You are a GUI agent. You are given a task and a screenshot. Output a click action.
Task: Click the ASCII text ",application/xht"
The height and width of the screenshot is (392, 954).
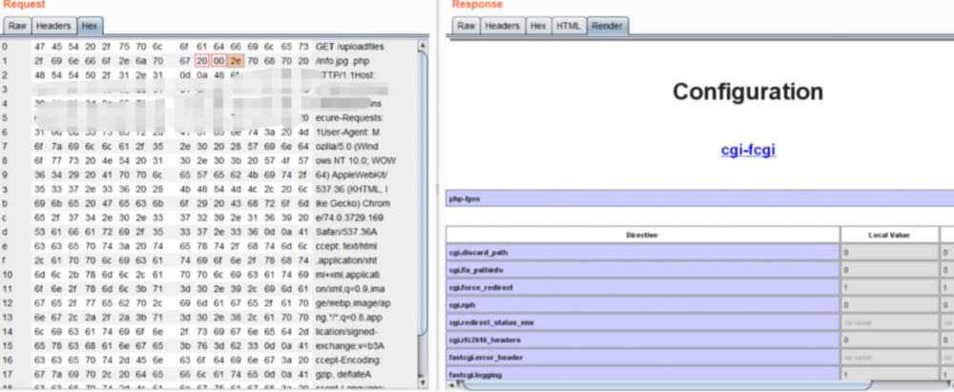click(x=347, y=260)
